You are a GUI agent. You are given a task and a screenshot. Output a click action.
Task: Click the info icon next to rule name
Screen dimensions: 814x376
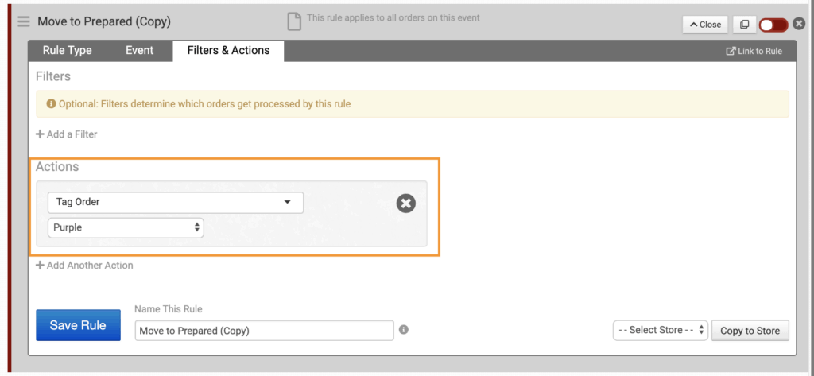coord(404,329)
